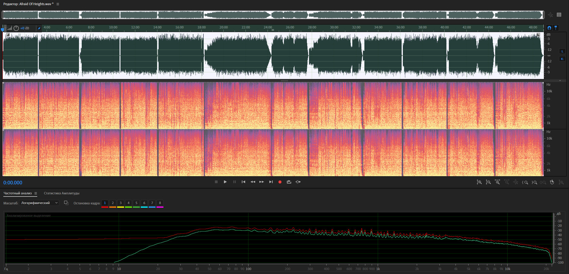Toggle the snapping magnet icon
Image resolution: width=569 pixels, height=274 pixels.
click(549, 28)
